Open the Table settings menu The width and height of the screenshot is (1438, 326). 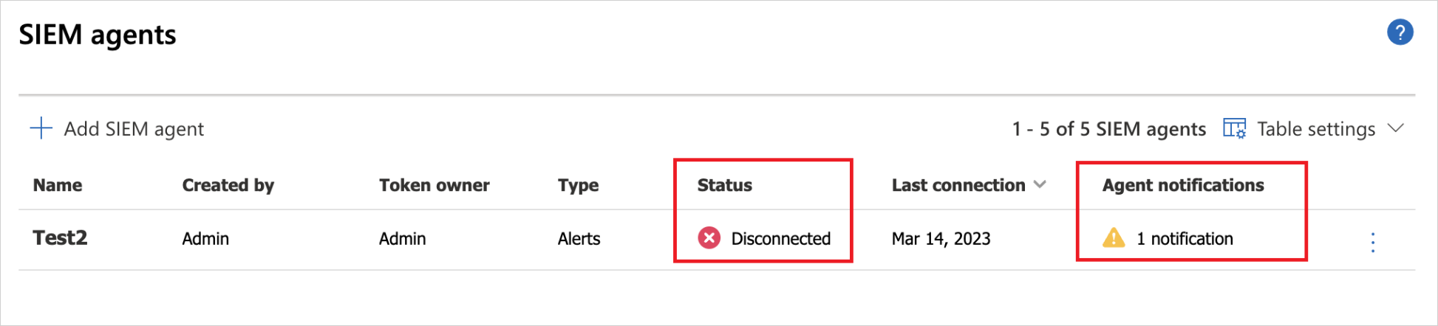1315,129
